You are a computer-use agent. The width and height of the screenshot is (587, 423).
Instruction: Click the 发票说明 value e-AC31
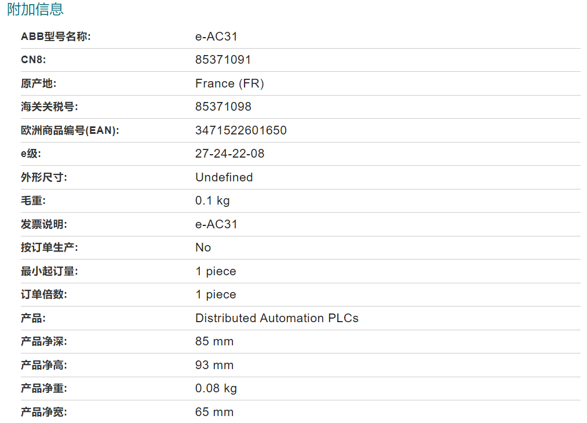[216, 224]
